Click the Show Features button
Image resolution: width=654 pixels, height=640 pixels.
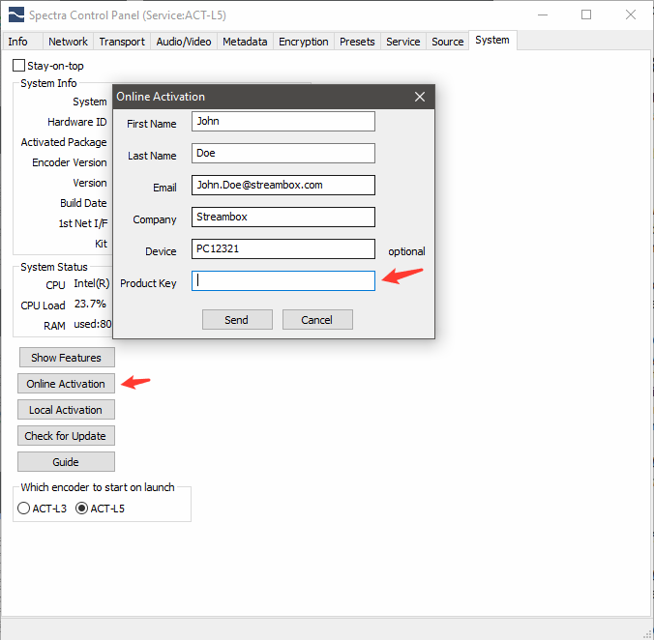coord(66,358)
